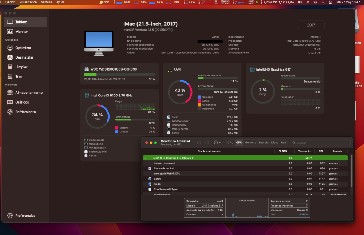Click the 34 % CPU gauge
Viewport: 364px width, 235px height.
(x=97, y=116)
